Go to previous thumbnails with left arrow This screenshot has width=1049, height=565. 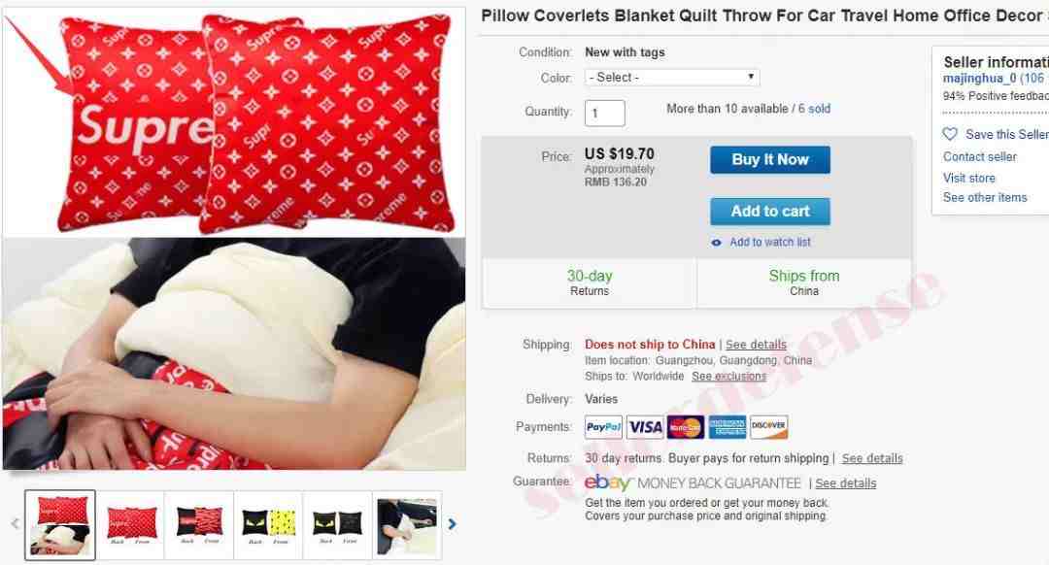(15, 524)
